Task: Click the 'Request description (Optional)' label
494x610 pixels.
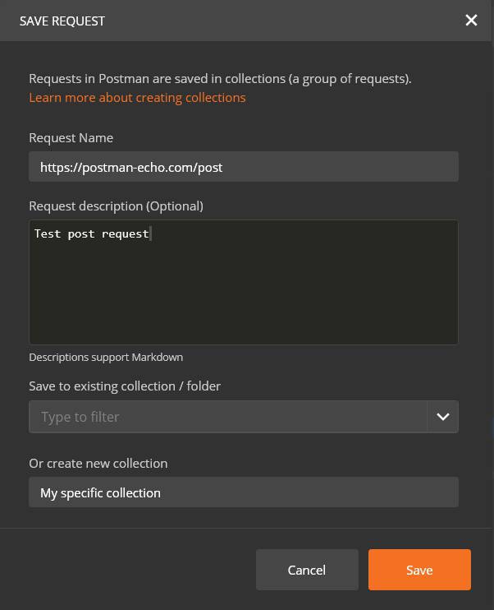Action: (116, 206)
